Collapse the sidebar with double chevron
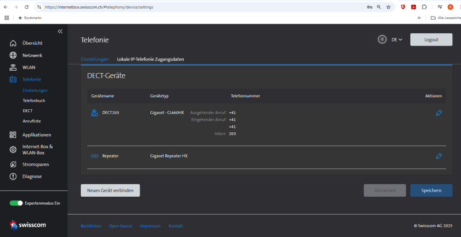461x237 pixels. pyautogui.click(x=60, y=31)
